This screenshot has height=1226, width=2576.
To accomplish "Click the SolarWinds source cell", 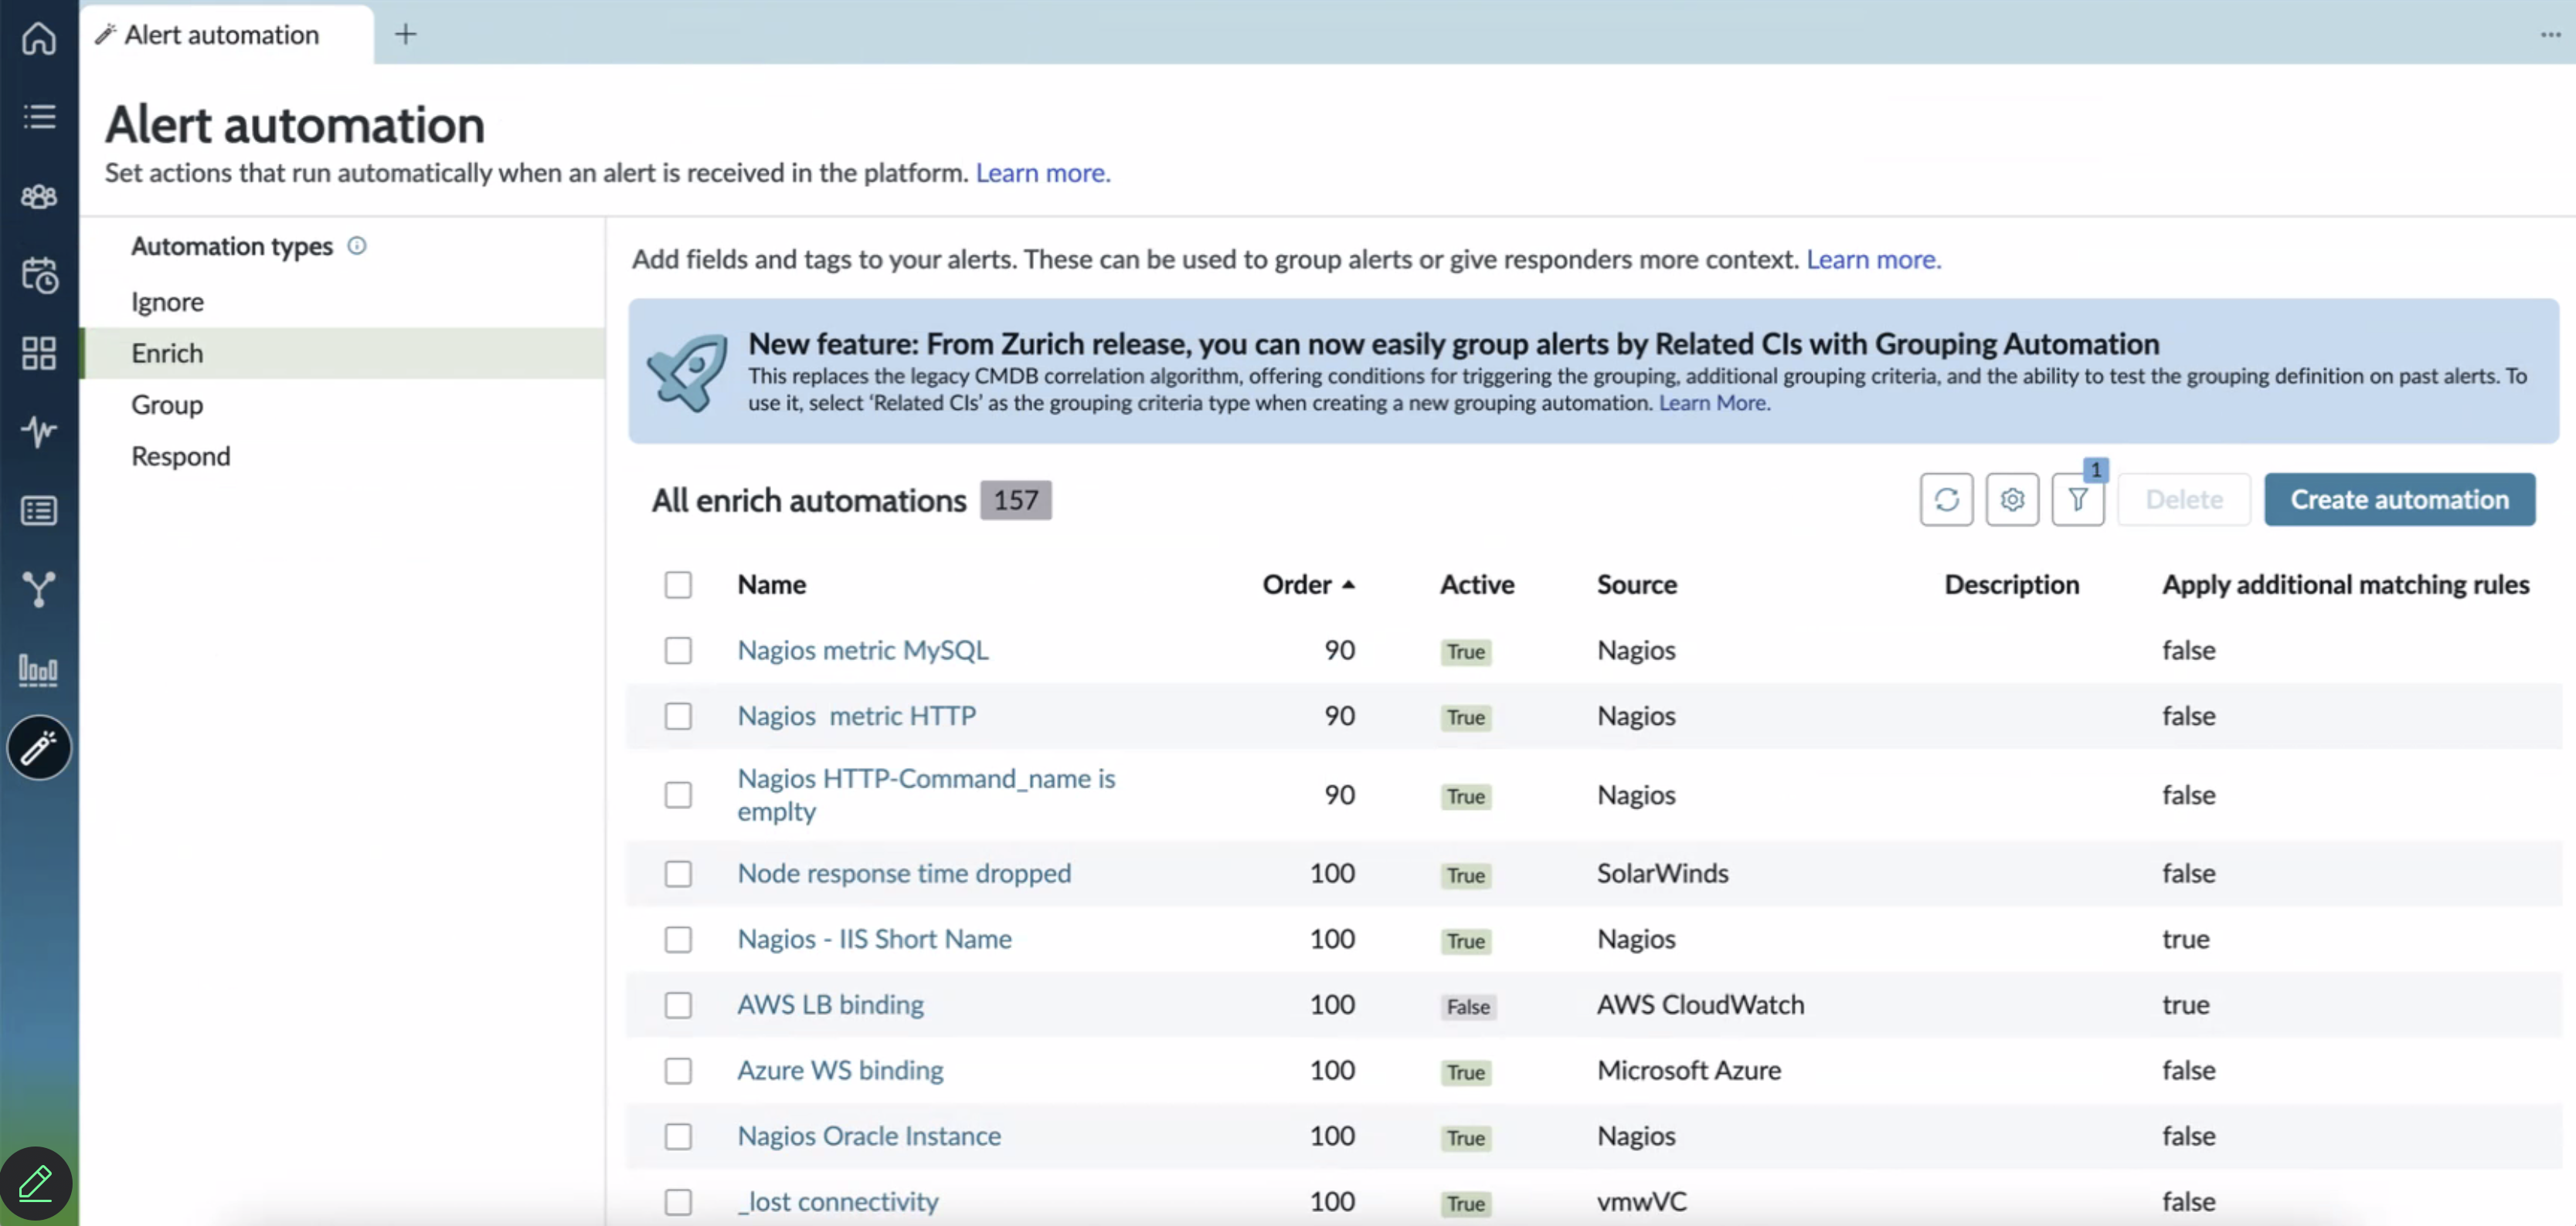I will (1662, 873).
